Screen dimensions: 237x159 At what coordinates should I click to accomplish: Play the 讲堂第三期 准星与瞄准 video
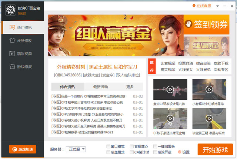pyautogui.click(x=209, y=119)
